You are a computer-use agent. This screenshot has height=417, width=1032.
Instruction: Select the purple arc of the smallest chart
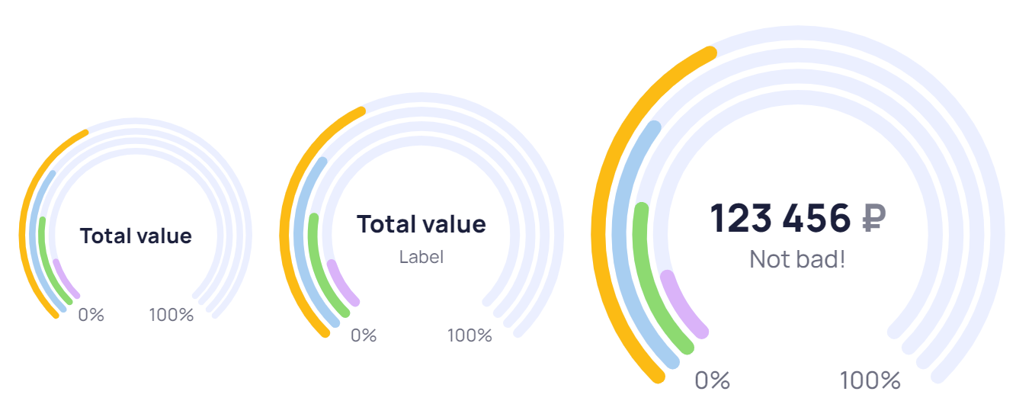pyautogui.click(x=66, y=281)
